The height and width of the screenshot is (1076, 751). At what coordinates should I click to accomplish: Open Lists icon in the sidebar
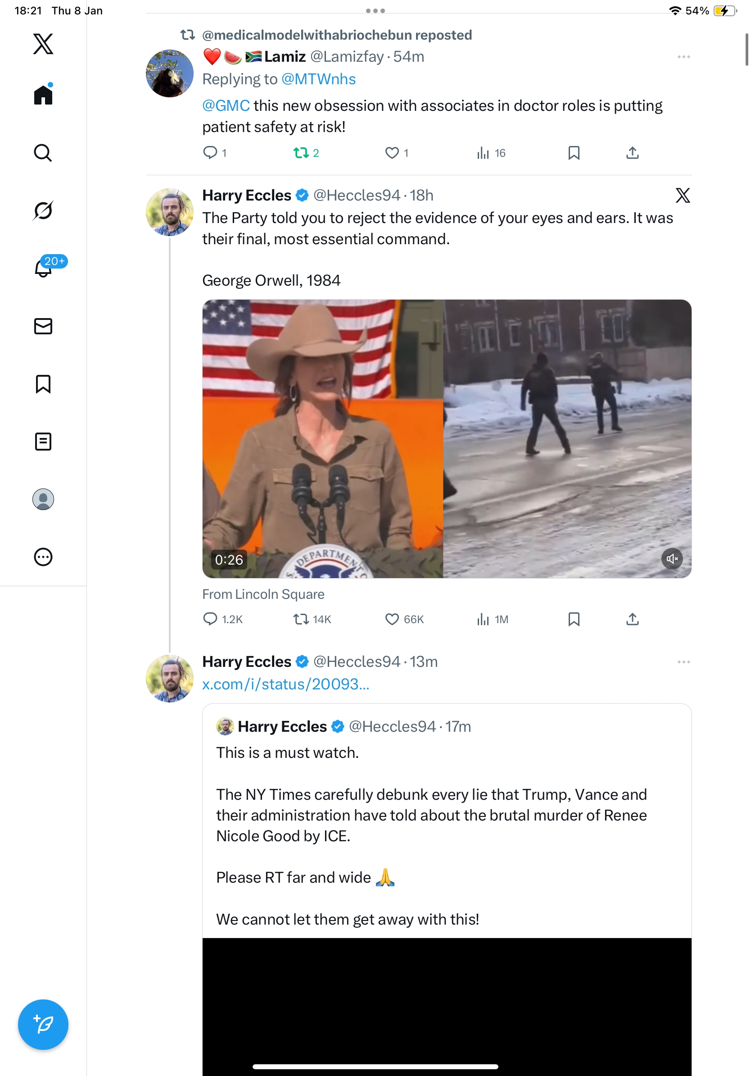point(43,442)
